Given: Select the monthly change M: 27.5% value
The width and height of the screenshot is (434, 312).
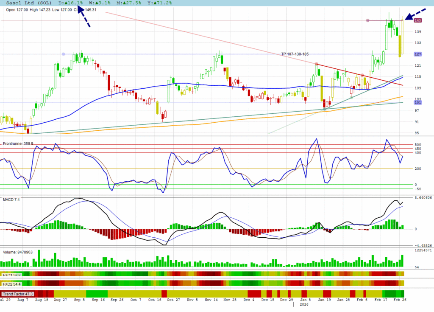Looking at the screenshot, I should pyautogui.click(x=130, y=3).
